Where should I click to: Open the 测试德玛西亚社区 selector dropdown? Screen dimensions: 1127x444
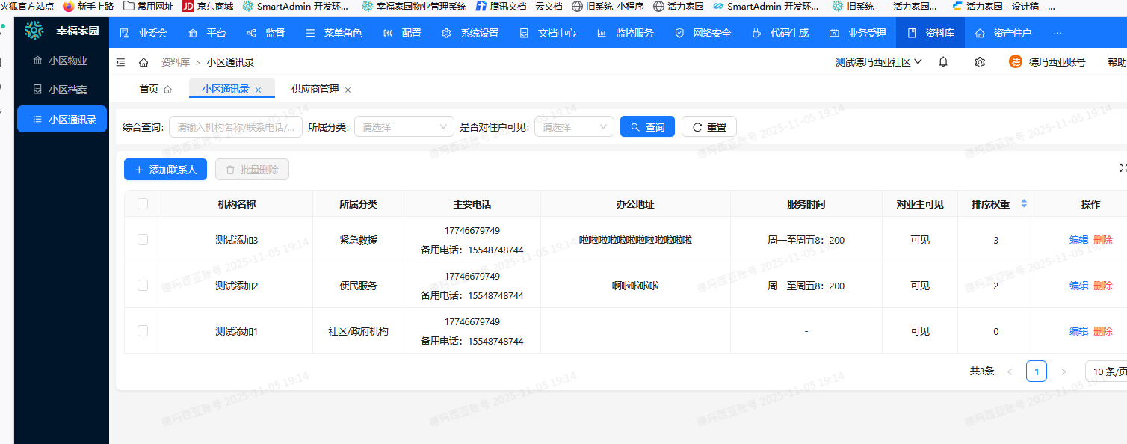point(878,62)
